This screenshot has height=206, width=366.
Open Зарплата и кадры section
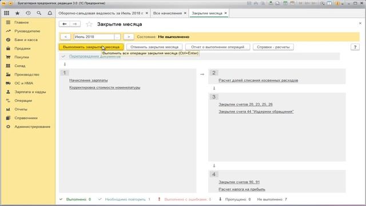coord(30,92)
